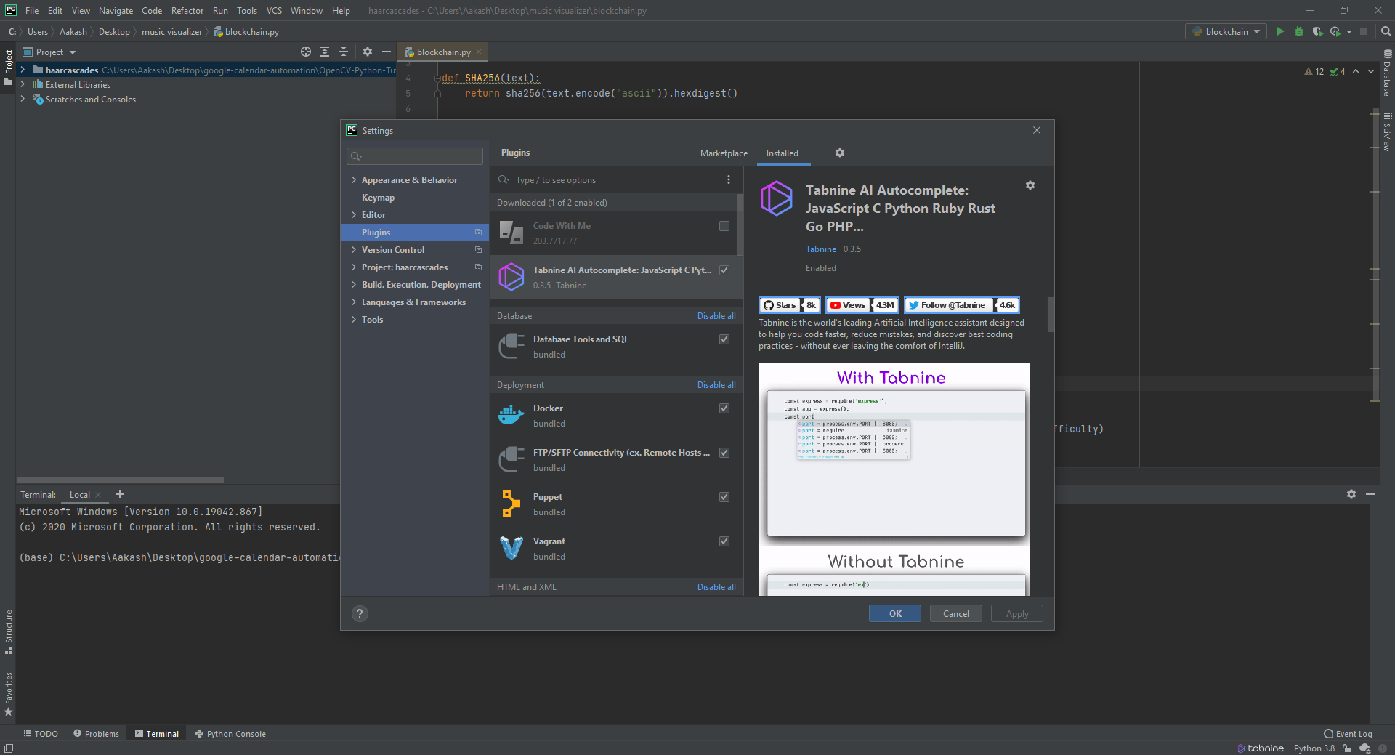The image size is (1395, 755).
Task: Expand Project: haarcascades settings
Action: coord(354,267)
